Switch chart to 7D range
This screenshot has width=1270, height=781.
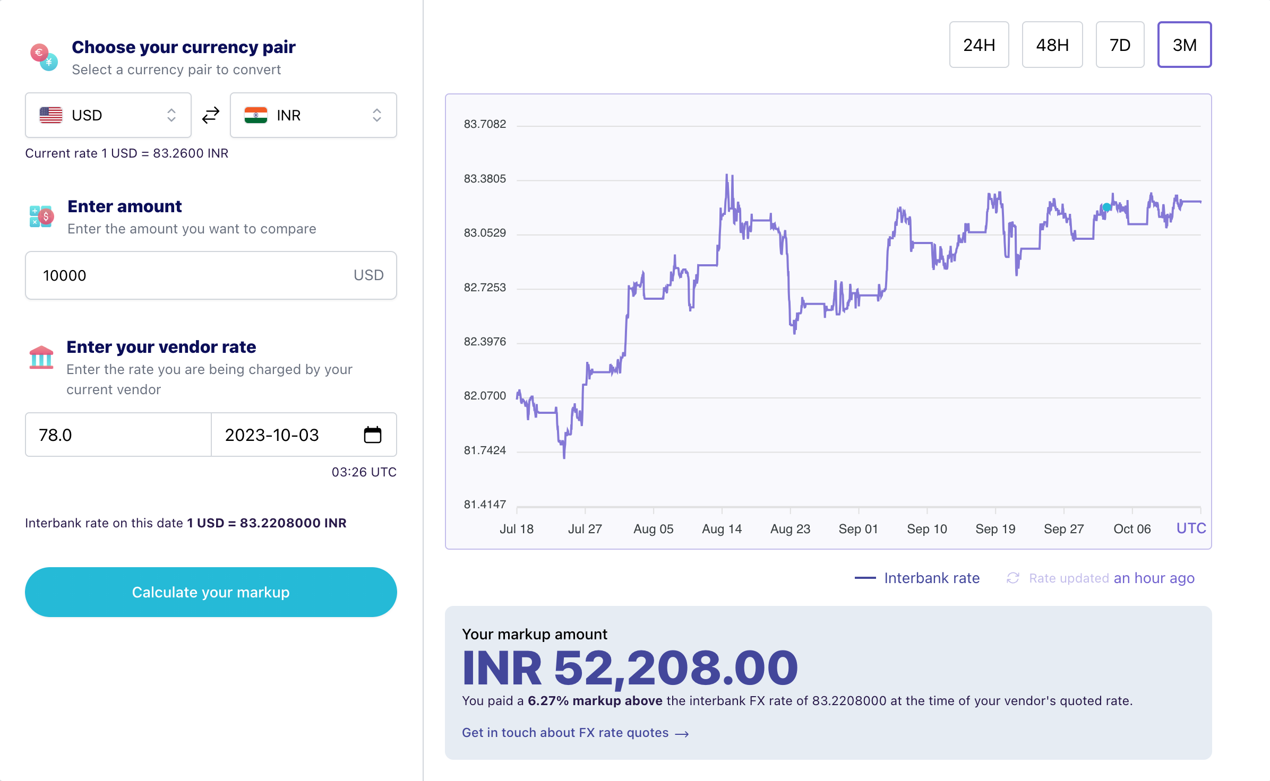coord(1120,45)
